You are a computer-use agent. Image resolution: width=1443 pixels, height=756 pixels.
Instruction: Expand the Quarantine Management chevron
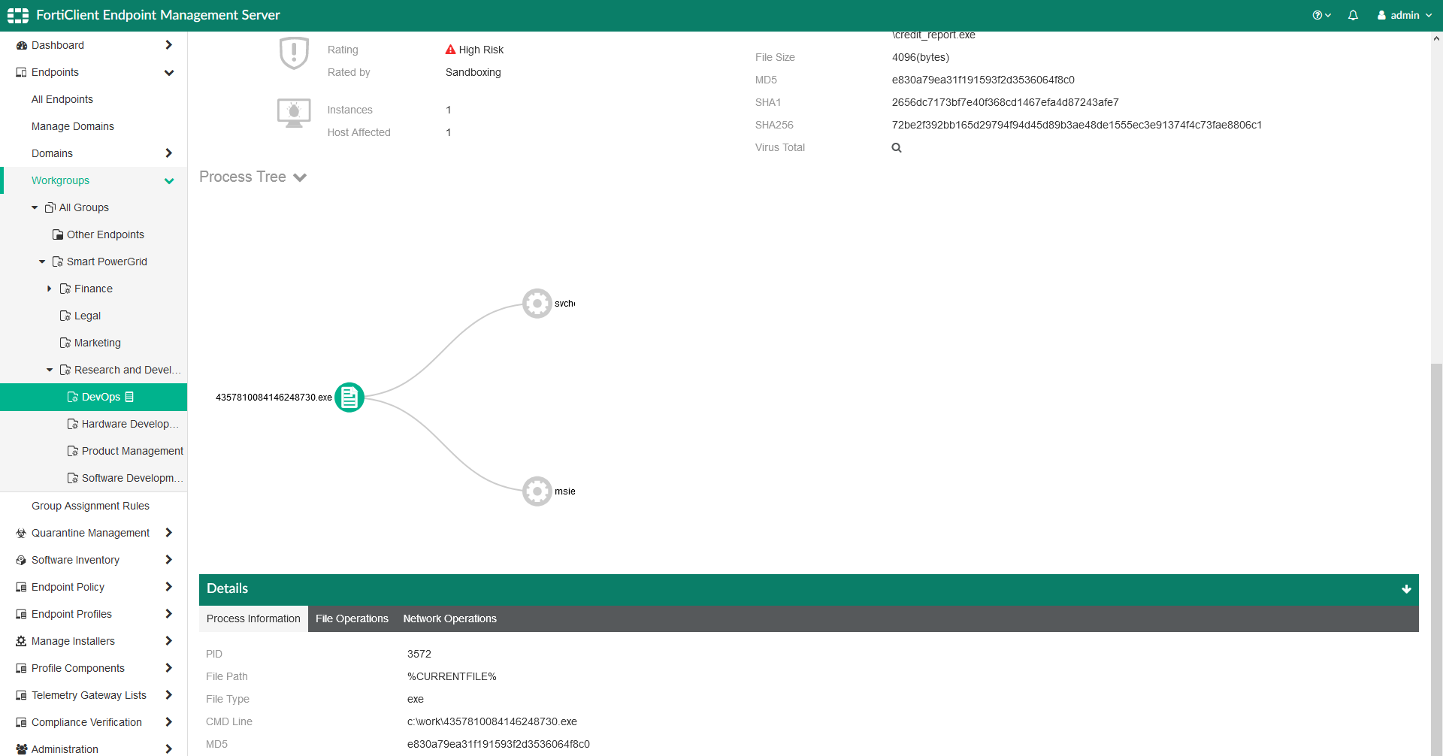pyautogui.click(x=168, y=533)
